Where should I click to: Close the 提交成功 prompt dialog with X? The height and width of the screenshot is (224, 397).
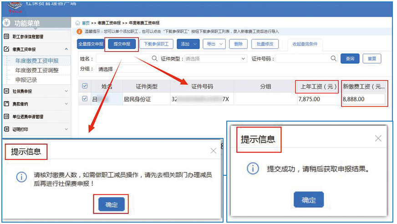click(378, 138)
